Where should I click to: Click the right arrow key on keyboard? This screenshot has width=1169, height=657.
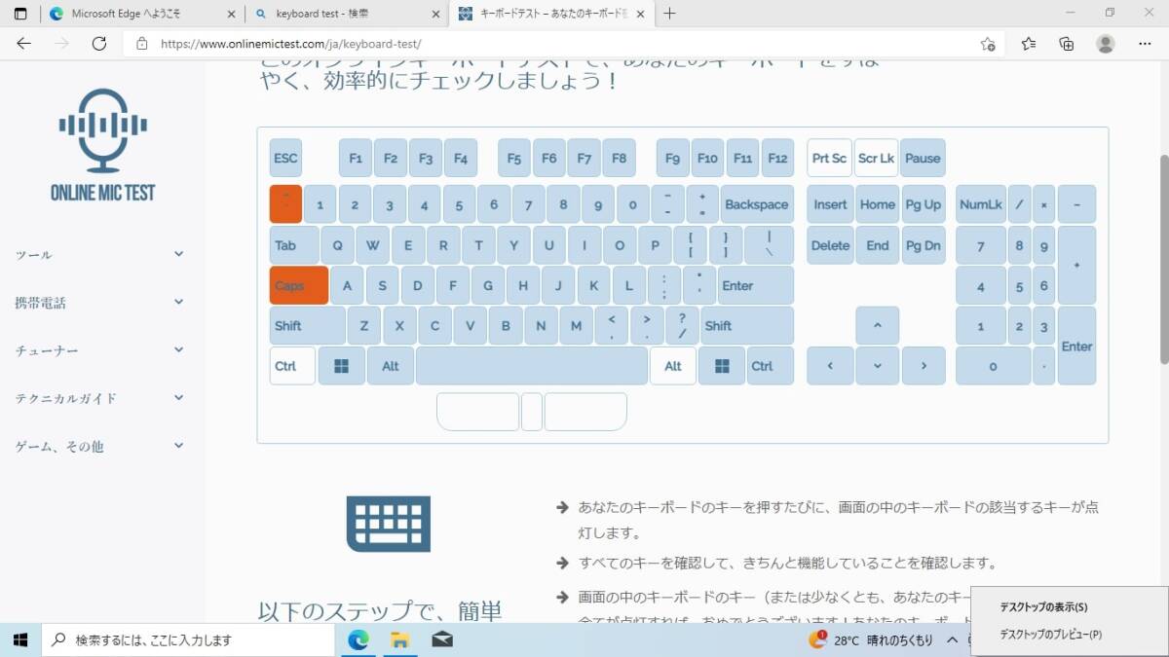tap(924, 366)
